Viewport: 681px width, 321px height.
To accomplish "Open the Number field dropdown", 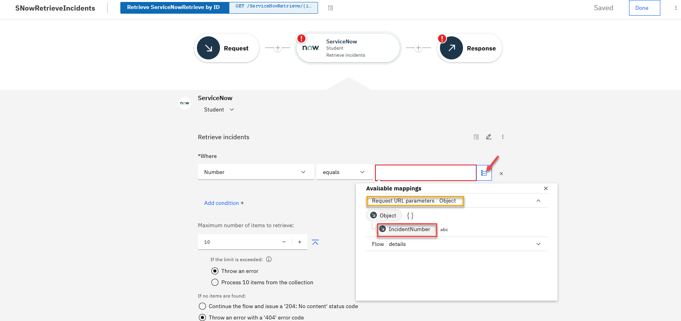I will click(256, 172).
